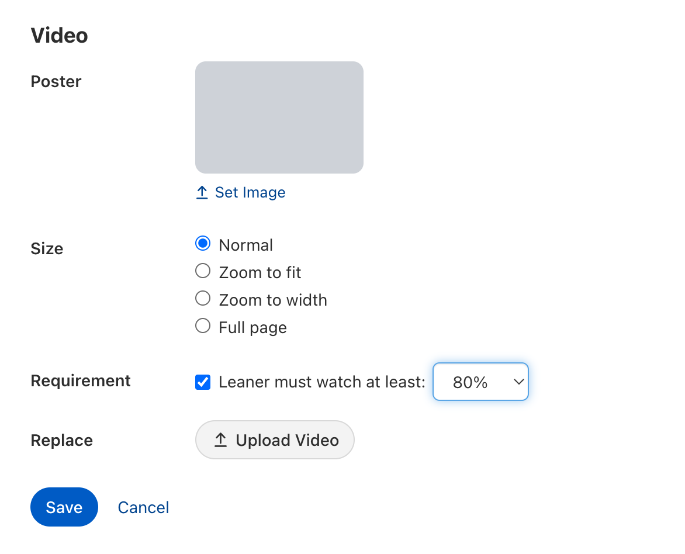This screenshot has width=685, height=554.
Task: Click the 'Zoom to width' label text
Action: coord(273,300)
